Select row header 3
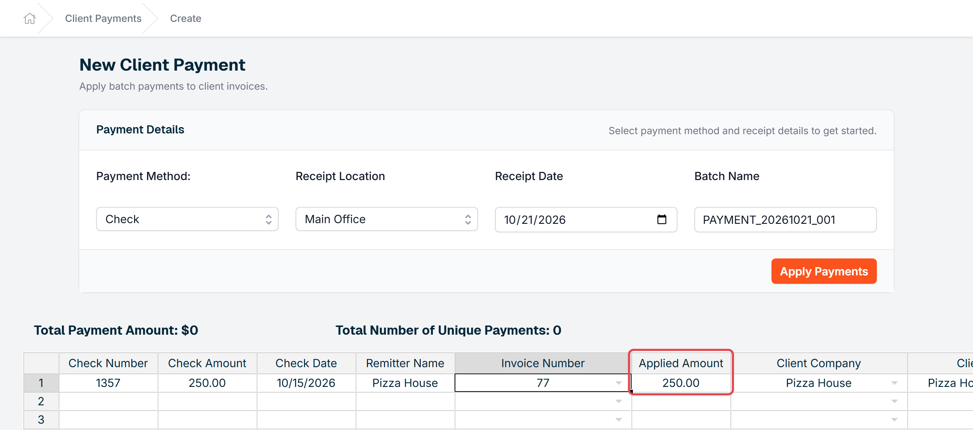 point(41,419)
